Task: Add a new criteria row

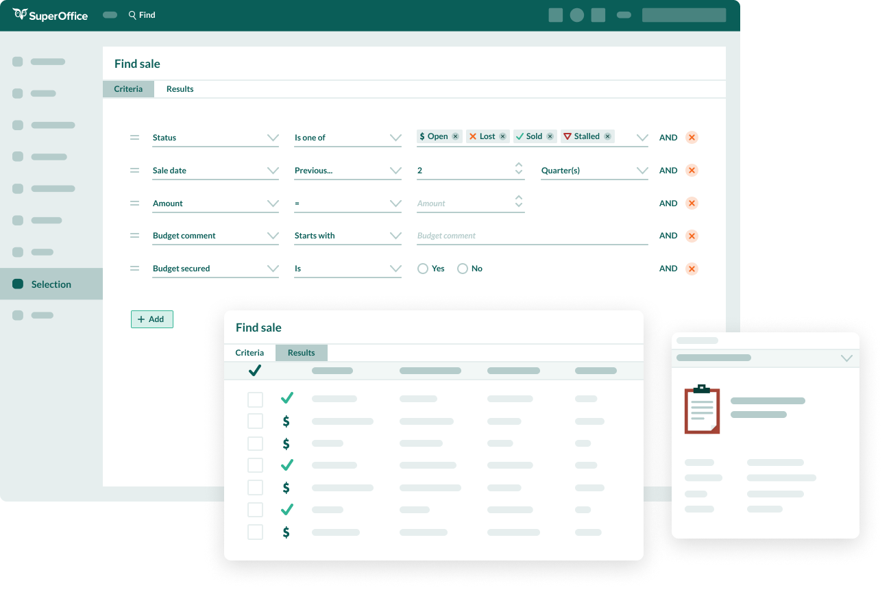Action: [152, 319]
